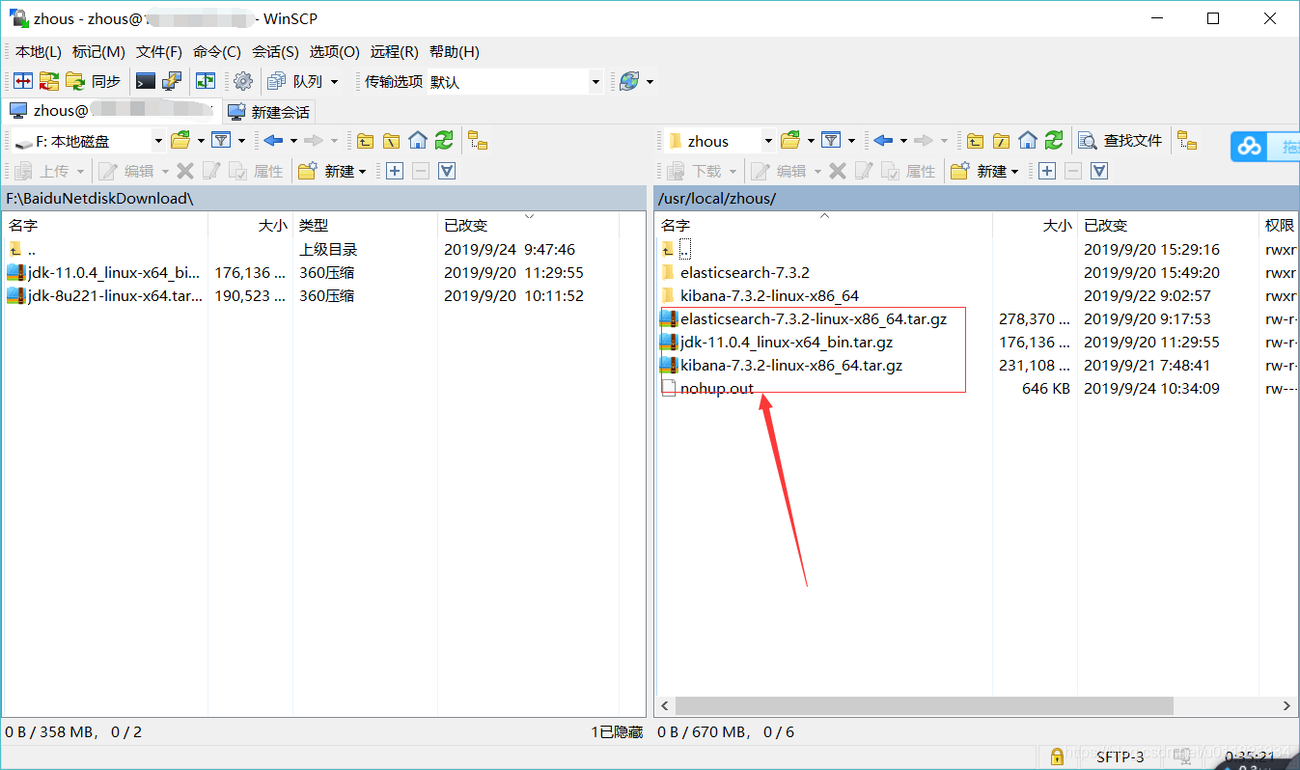This screenshot has height=770, width=1300.
Task: Click remote panel select files plus icon
Action: (x=1046, y=171)
